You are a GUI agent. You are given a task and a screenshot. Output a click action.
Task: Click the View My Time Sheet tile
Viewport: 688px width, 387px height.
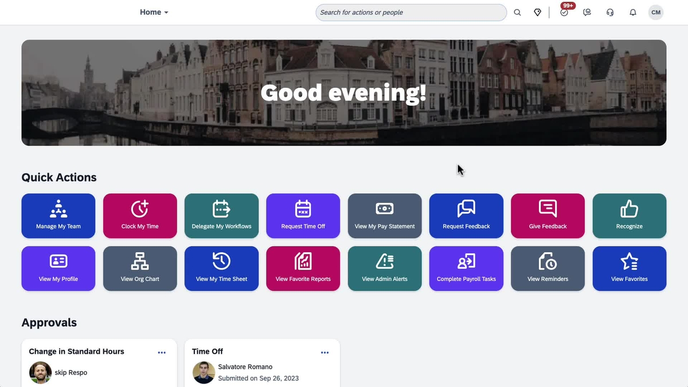[221, 268]
